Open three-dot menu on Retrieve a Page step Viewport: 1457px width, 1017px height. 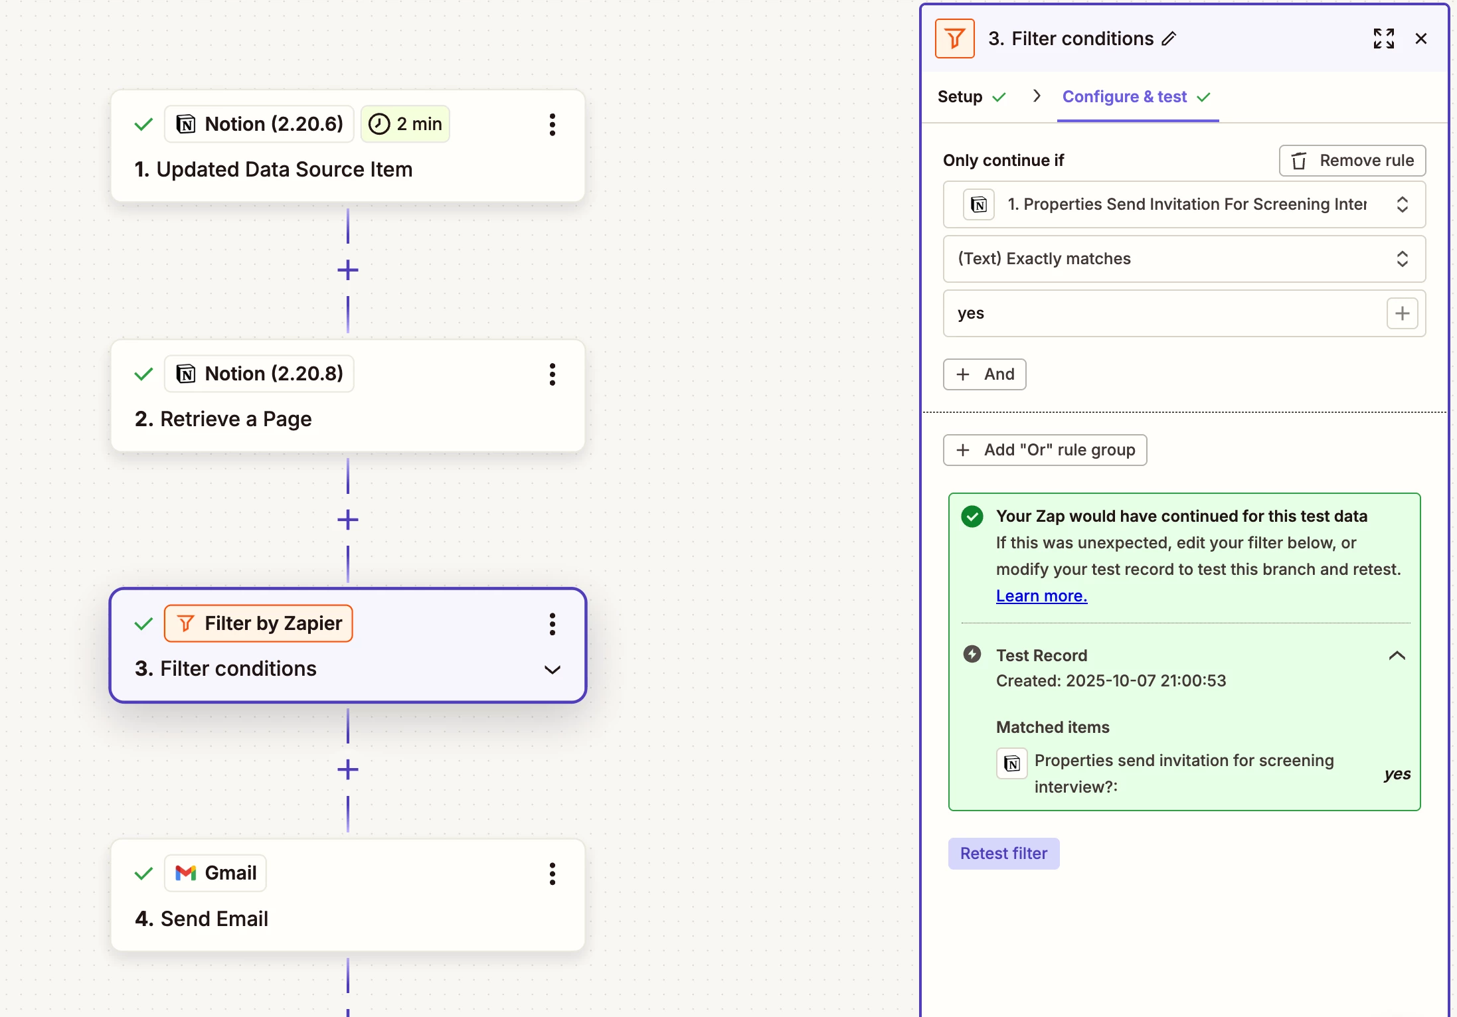click(552, 374)
